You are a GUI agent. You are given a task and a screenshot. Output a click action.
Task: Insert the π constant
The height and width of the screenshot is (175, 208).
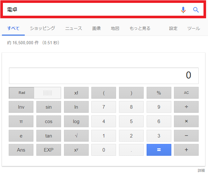pyautogui.click(x=21, y=121)
